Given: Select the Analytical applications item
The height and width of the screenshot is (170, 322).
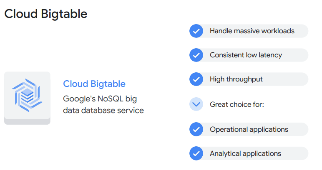Looking at the screenshot, I should pos(245,153).
